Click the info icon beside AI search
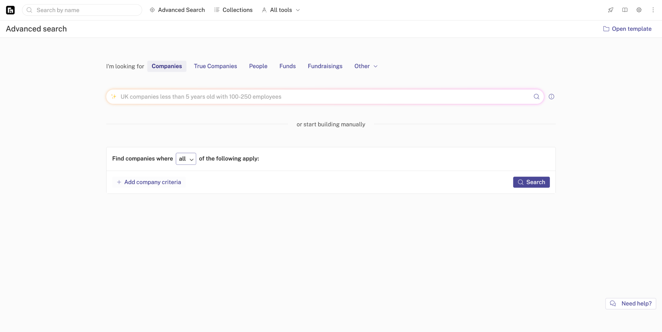 click(x=551, y=97)
